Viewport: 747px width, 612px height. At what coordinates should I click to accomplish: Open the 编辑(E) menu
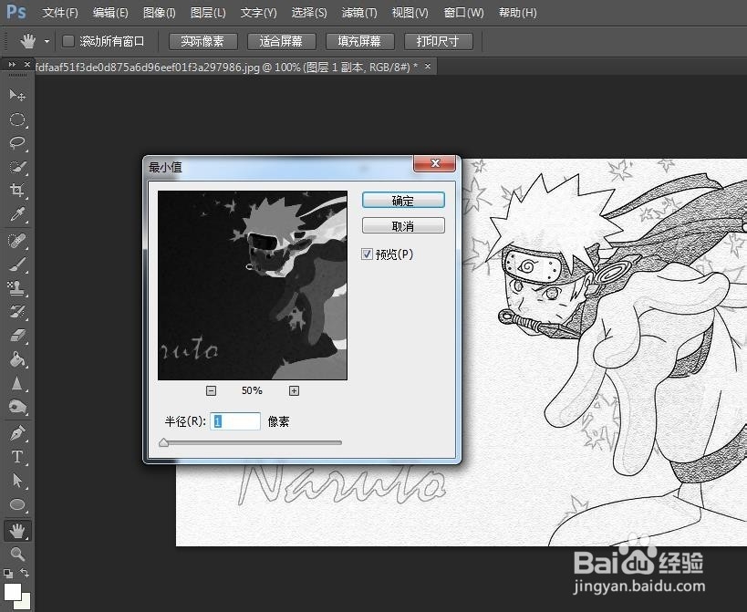click(110, 13)
